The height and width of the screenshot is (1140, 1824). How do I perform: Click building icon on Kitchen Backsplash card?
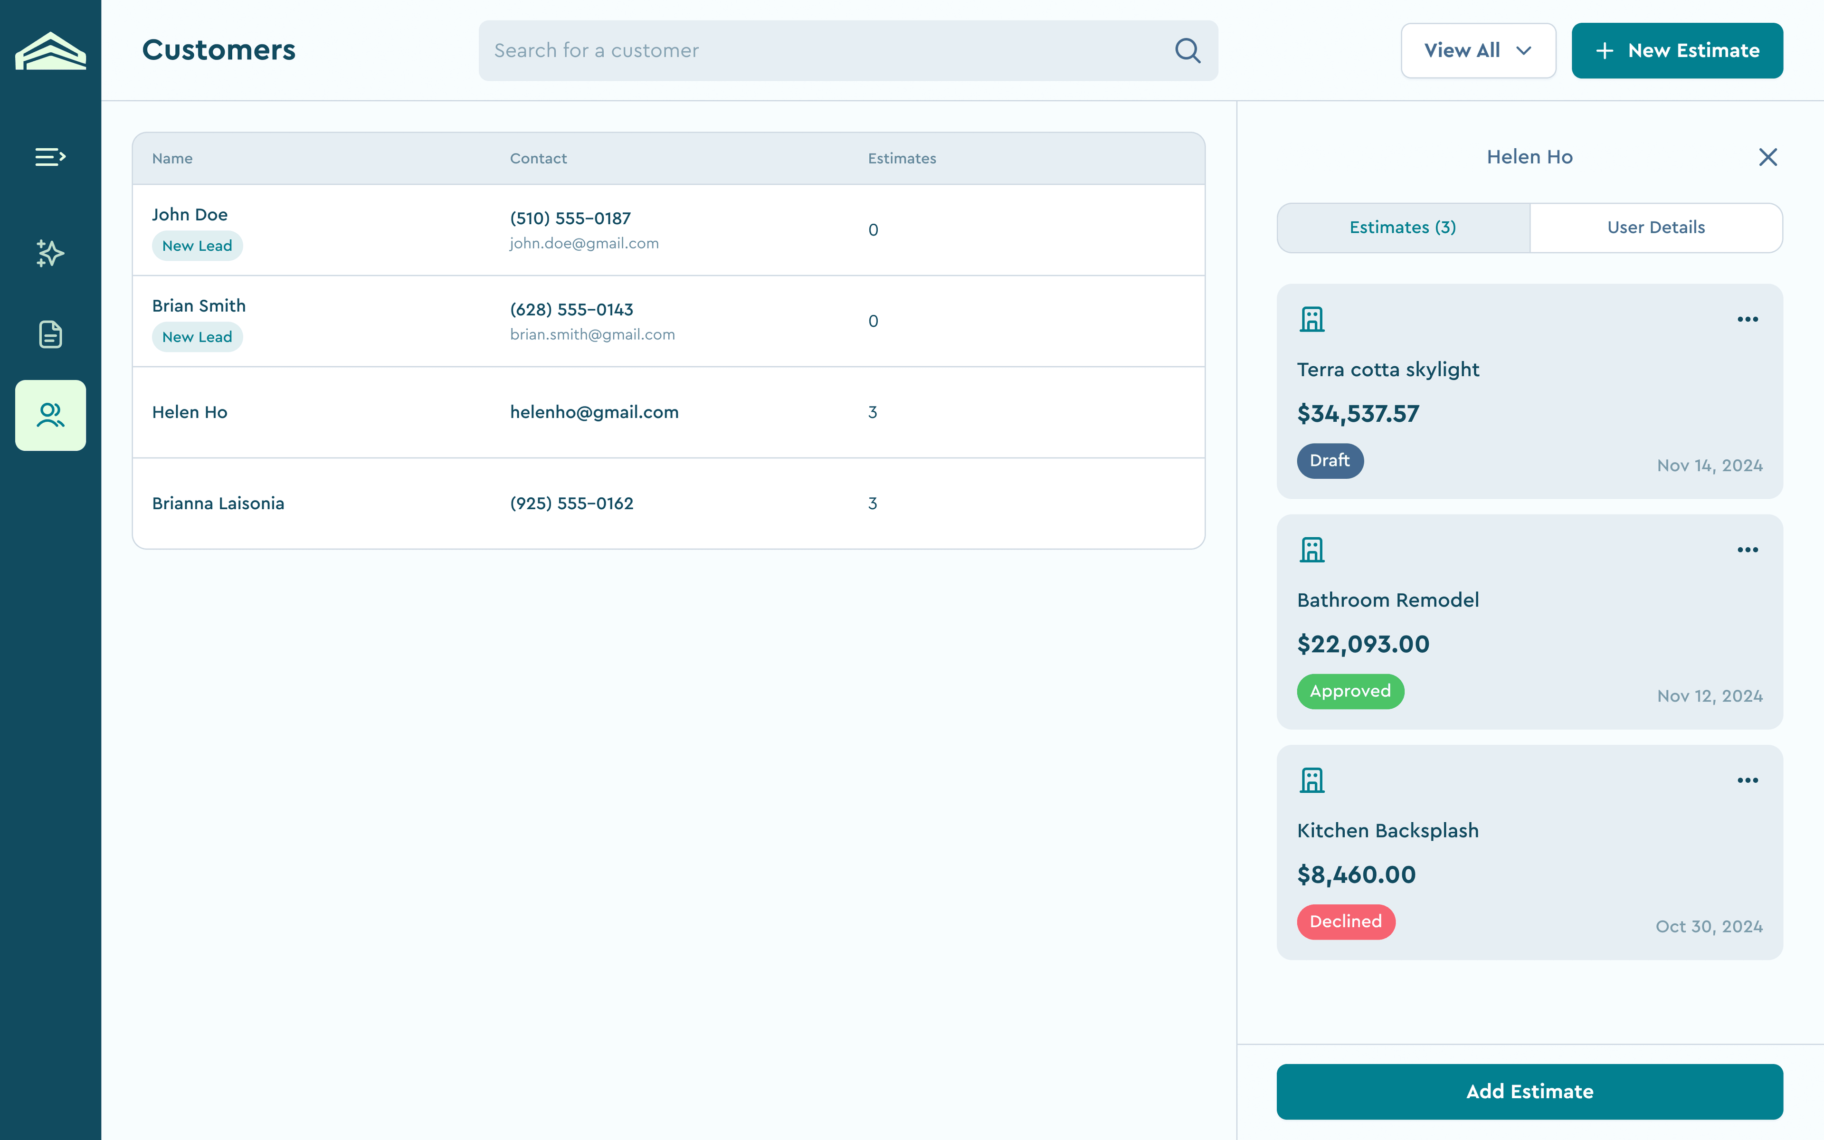(x=1312, y=780)
